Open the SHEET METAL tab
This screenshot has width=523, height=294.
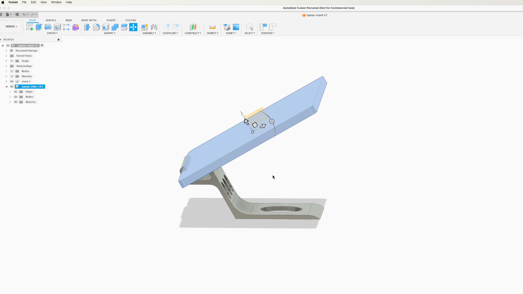pos(89,20)
